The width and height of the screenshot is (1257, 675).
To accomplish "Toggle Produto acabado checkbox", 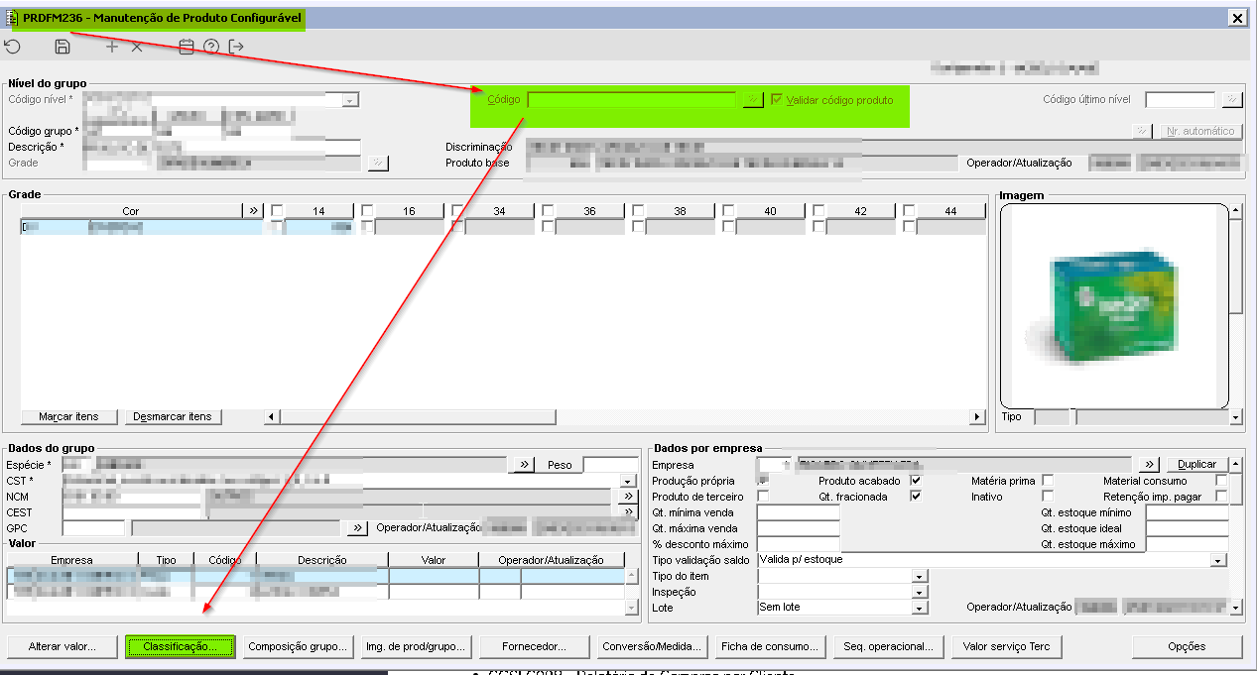I will coord(916,481).
